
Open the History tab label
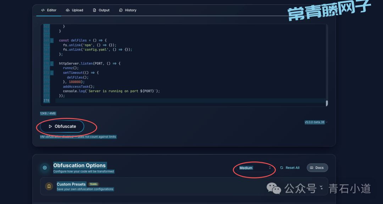pyautogui.click(x=131, y=10)
